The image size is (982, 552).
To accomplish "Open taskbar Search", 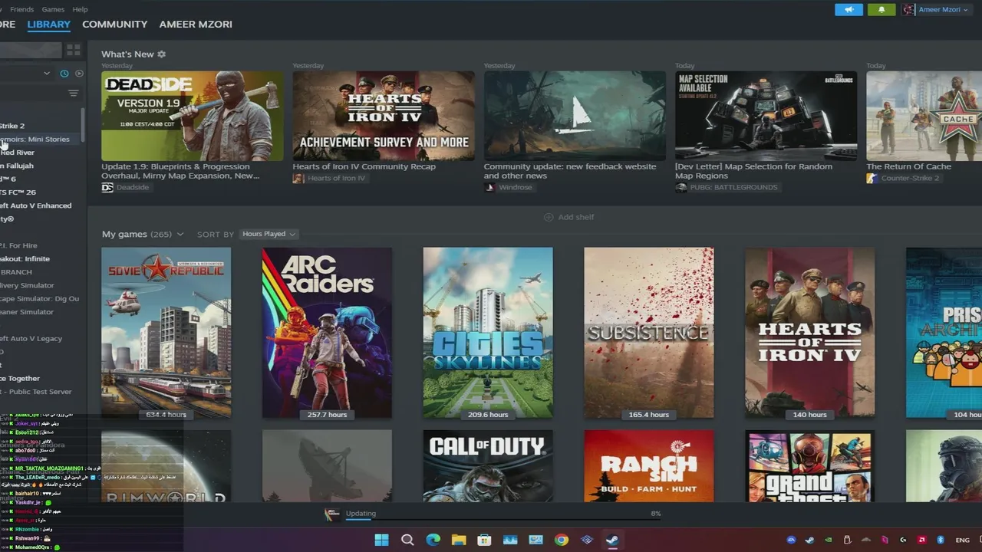I will (x=407, y=540).
